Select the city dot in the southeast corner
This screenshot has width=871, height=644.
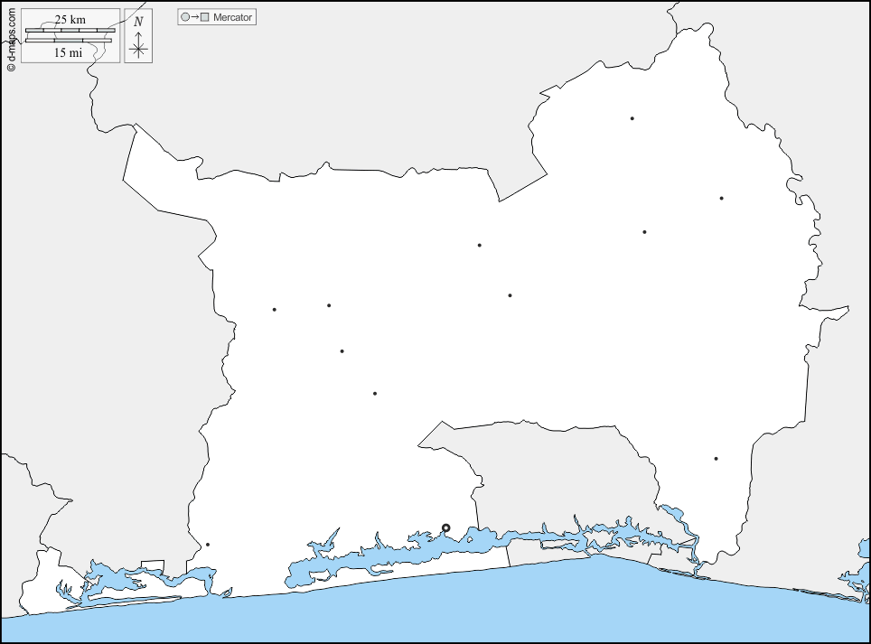pos(716,459)
